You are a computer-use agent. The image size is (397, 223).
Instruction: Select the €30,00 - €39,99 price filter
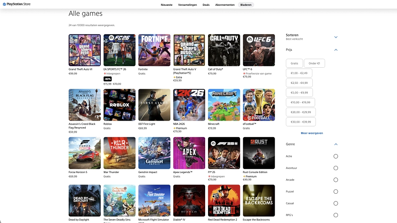point(301,122)
